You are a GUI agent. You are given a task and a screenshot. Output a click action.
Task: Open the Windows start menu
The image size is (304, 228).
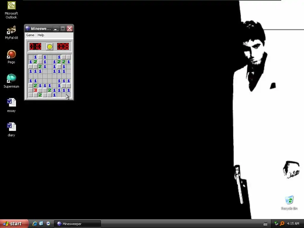pyautogui.click(x=14, y=224)
